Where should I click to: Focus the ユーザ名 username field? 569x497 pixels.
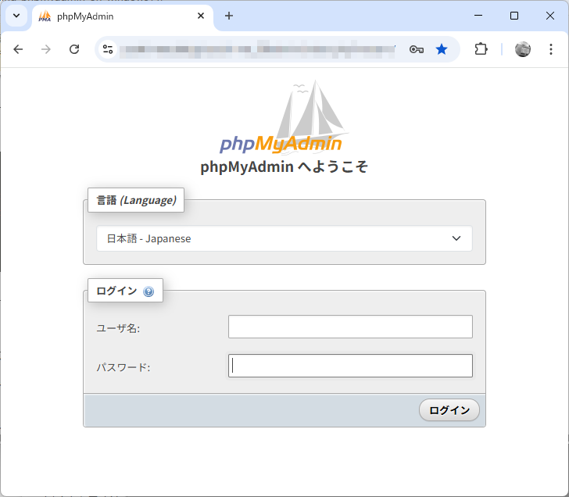[350, 327]
